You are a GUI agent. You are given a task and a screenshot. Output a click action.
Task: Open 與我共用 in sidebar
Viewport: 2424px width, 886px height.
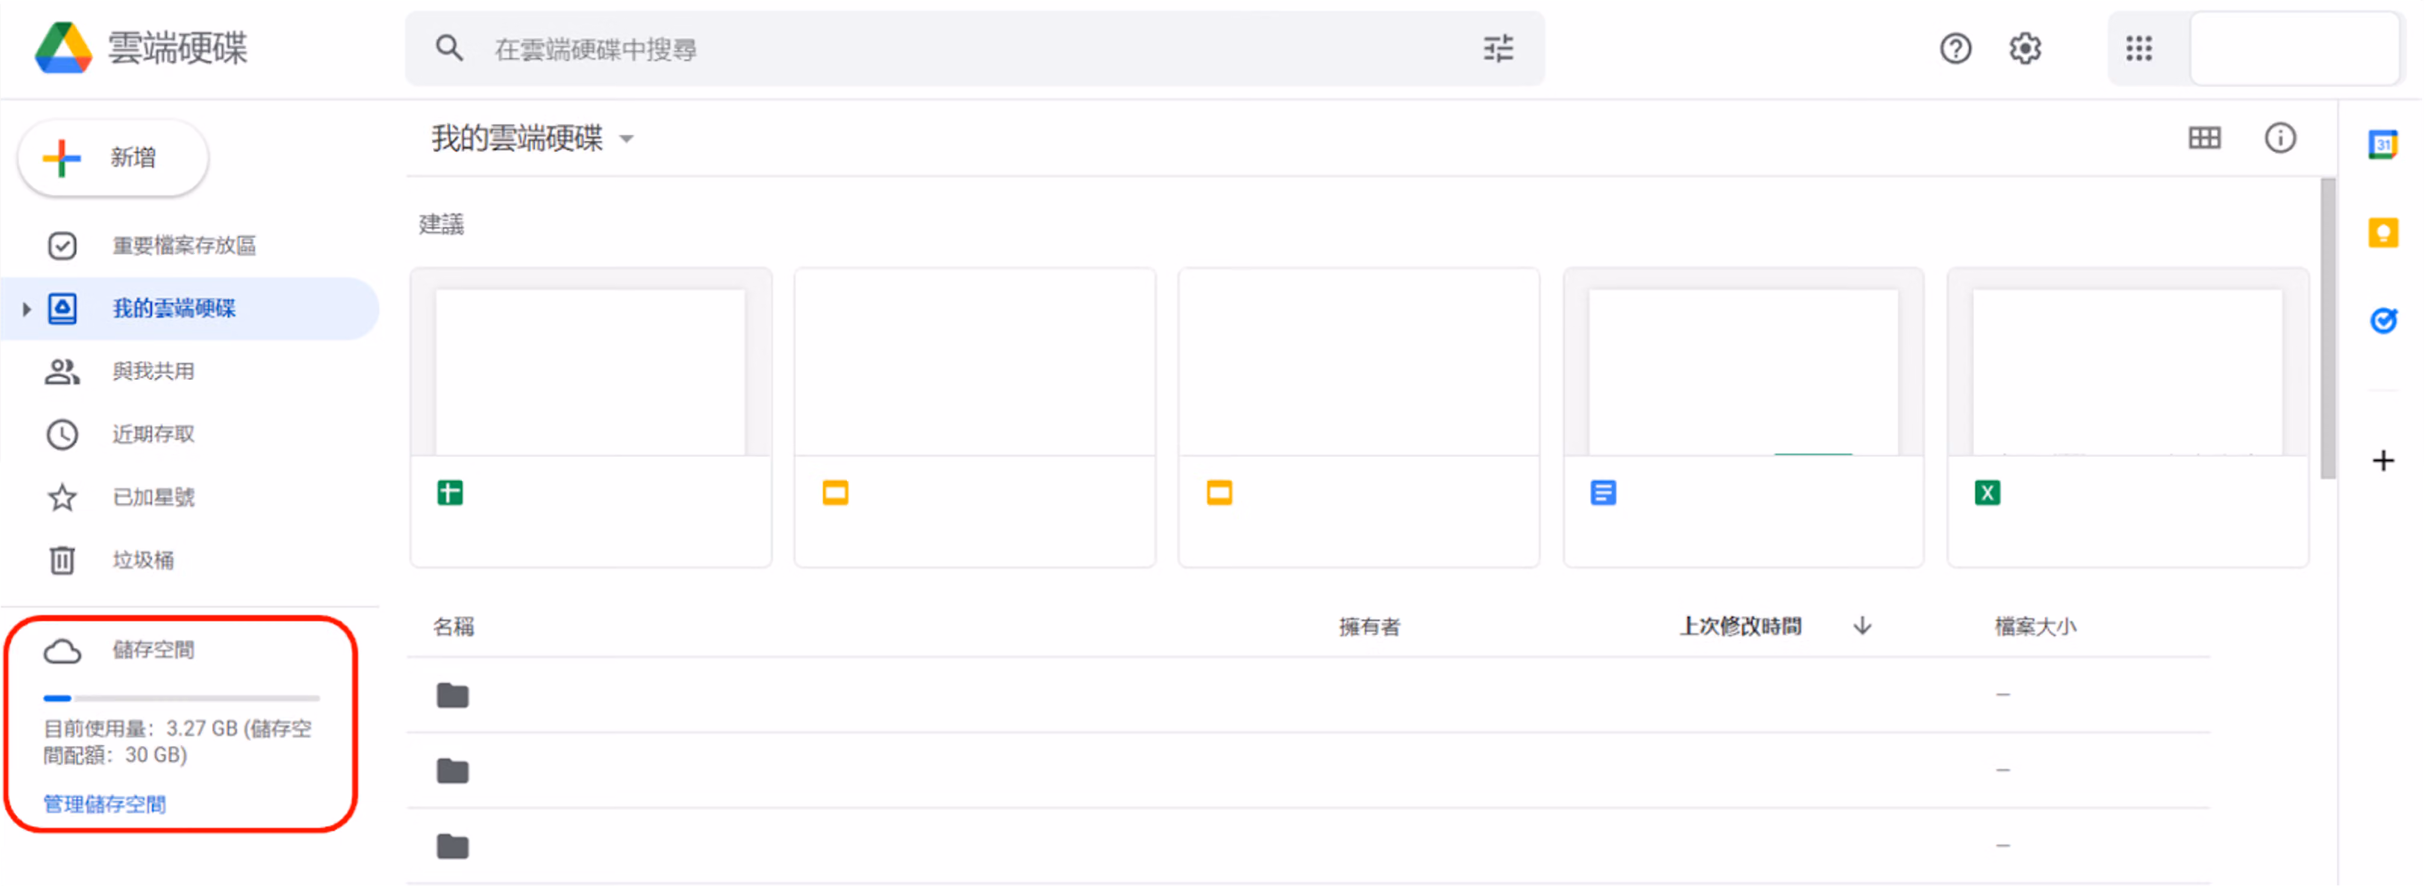tap(153, 371)
